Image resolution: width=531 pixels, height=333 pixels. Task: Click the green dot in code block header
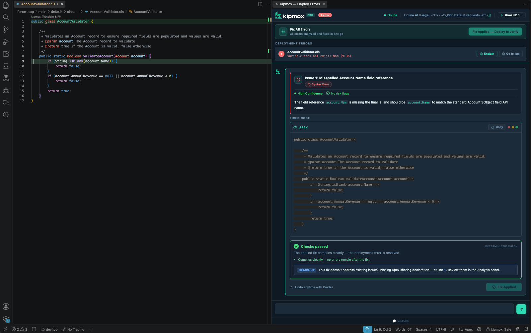tap(517, 127)
